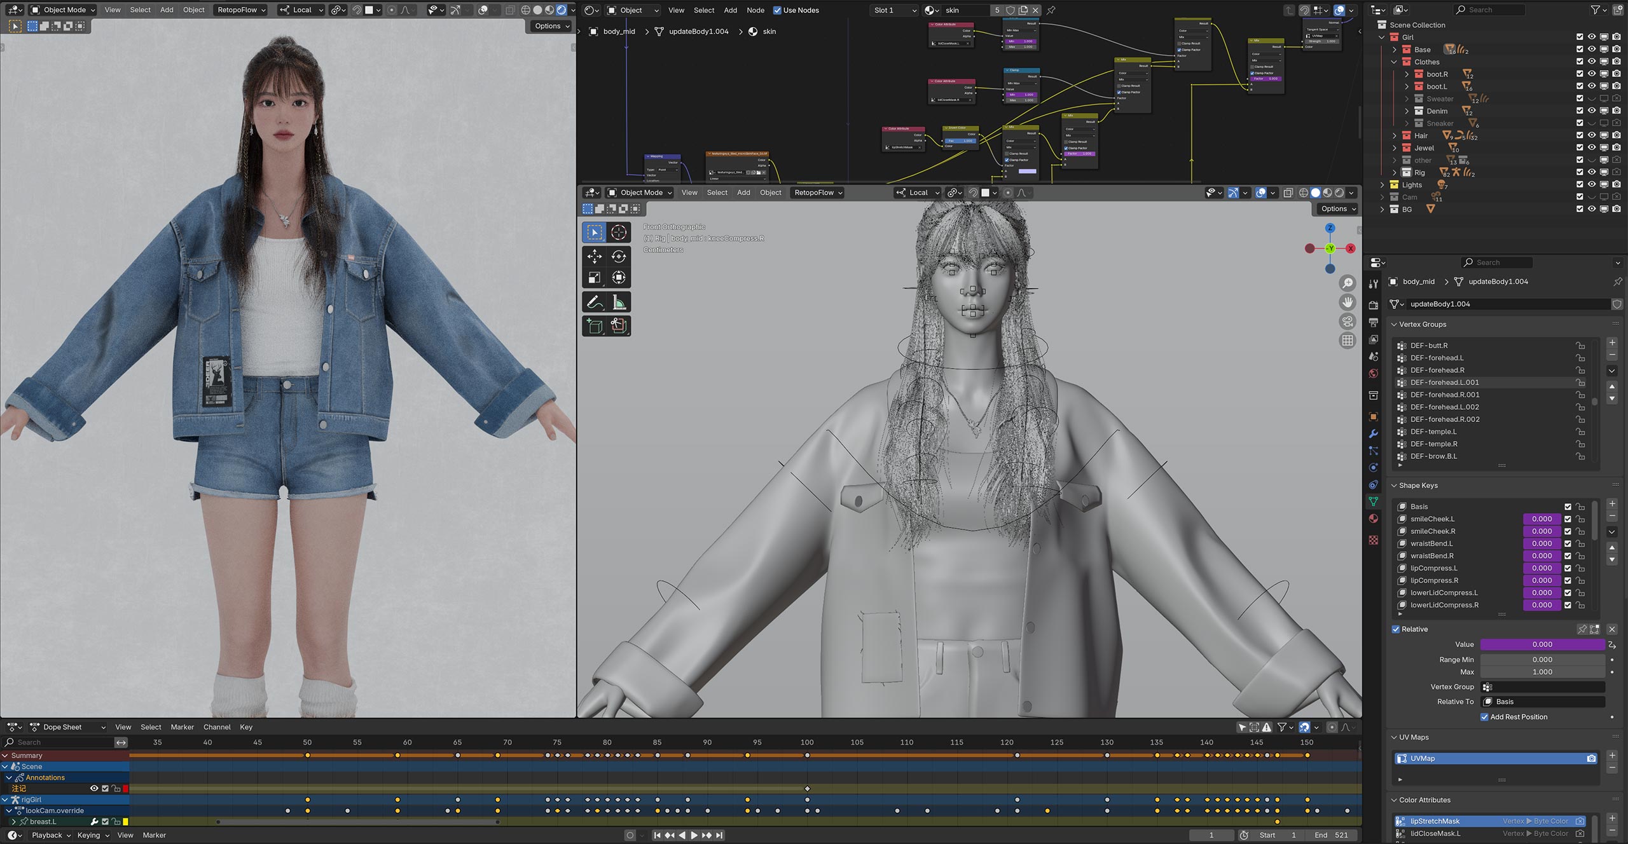Open the World properties tab

1374,374
